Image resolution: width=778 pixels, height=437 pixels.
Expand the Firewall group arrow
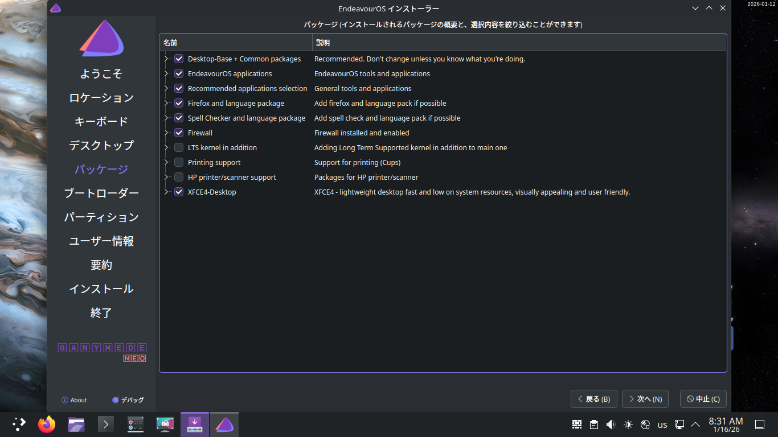click(167, 133)
